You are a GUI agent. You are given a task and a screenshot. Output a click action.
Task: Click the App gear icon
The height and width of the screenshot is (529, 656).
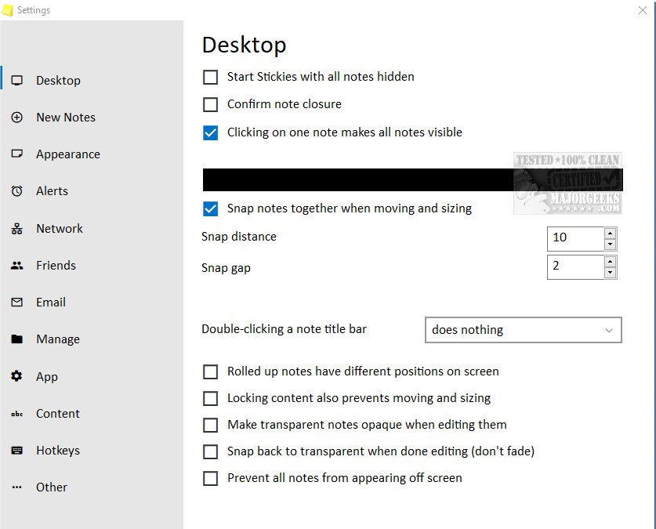[17, 377]
